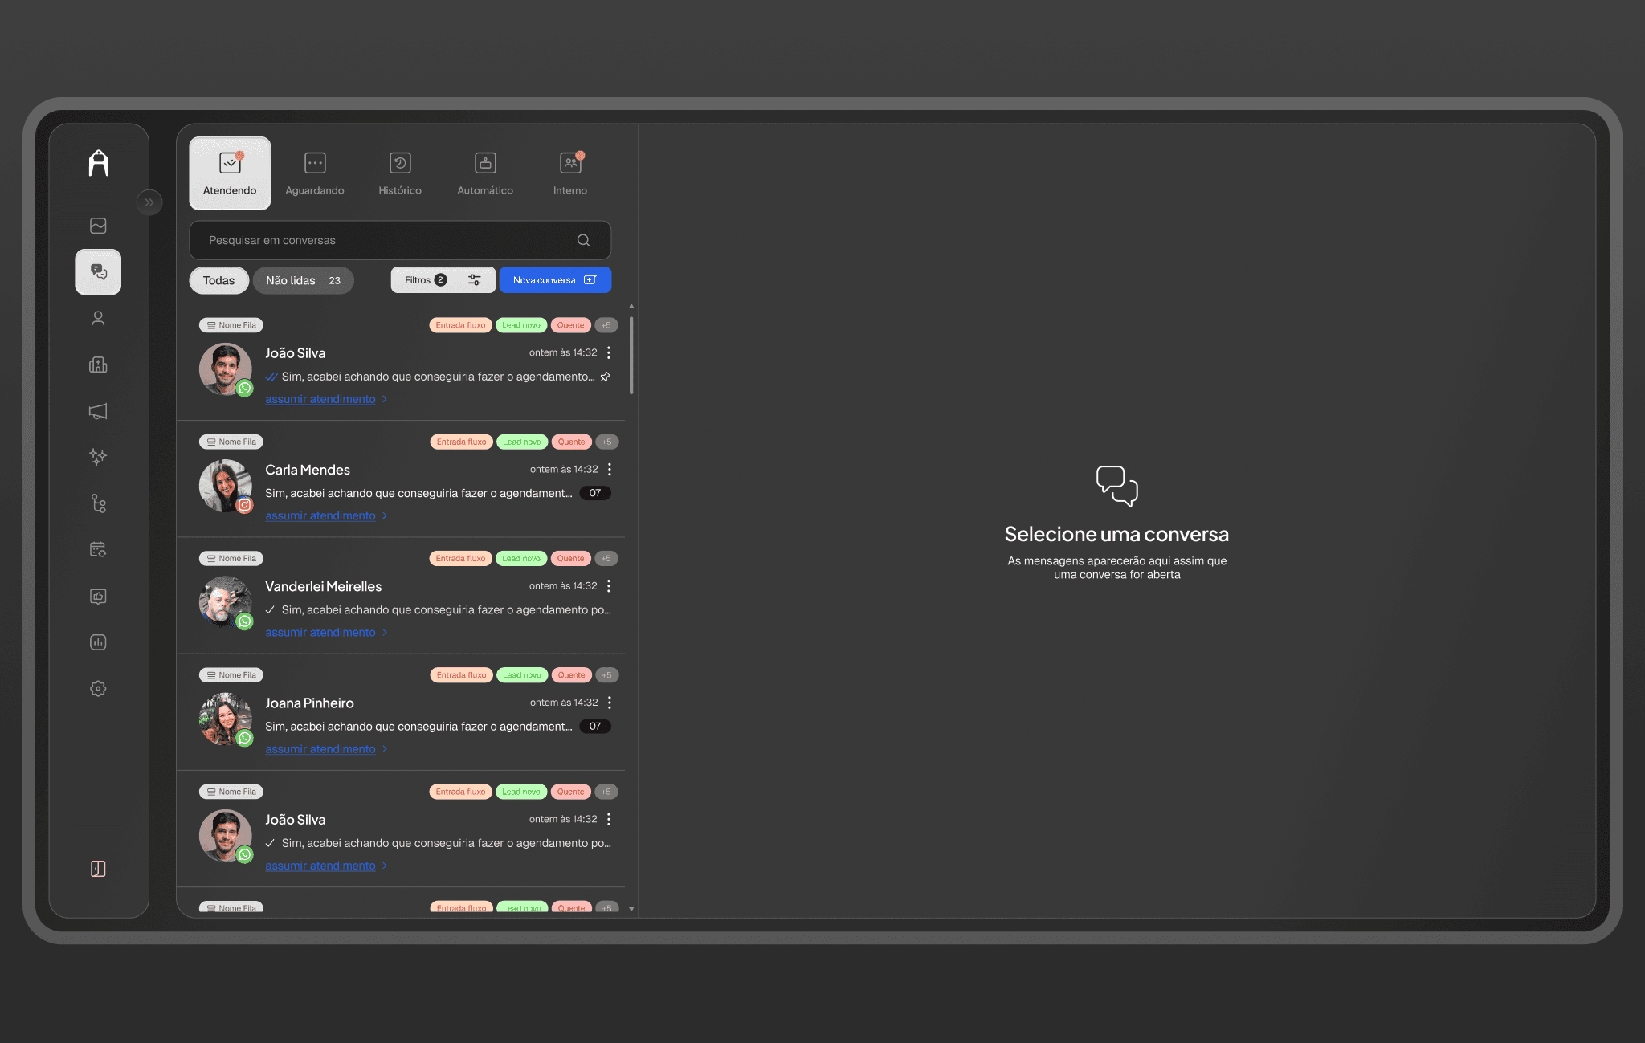Switch to the Histórico tab

[400, 173]
